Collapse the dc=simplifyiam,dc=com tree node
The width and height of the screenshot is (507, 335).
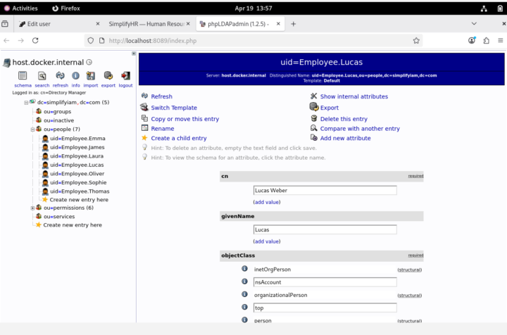coord(26,103)
